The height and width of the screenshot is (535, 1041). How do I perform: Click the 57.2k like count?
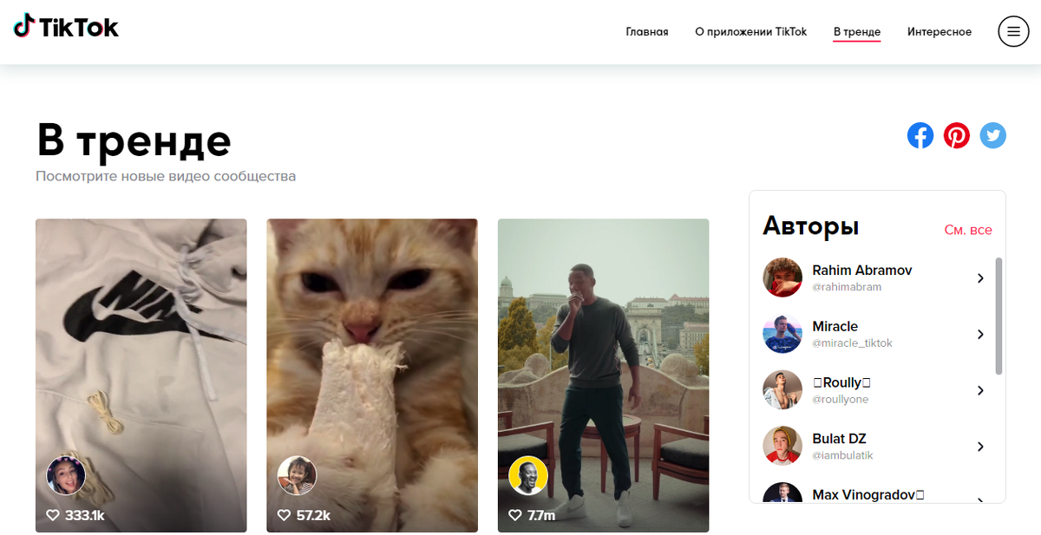313,515
